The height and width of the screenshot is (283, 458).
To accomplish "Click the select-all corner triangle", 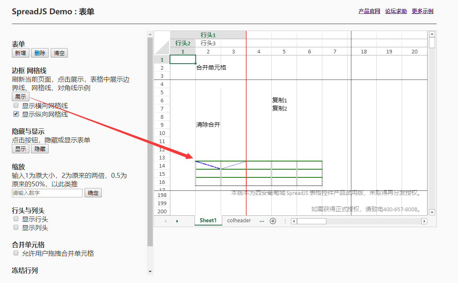I will point(162,47).
